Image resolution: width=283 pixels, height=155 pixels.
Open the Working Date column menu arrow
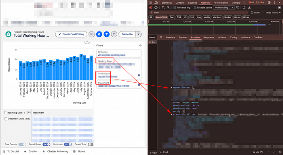coord(29,113)
